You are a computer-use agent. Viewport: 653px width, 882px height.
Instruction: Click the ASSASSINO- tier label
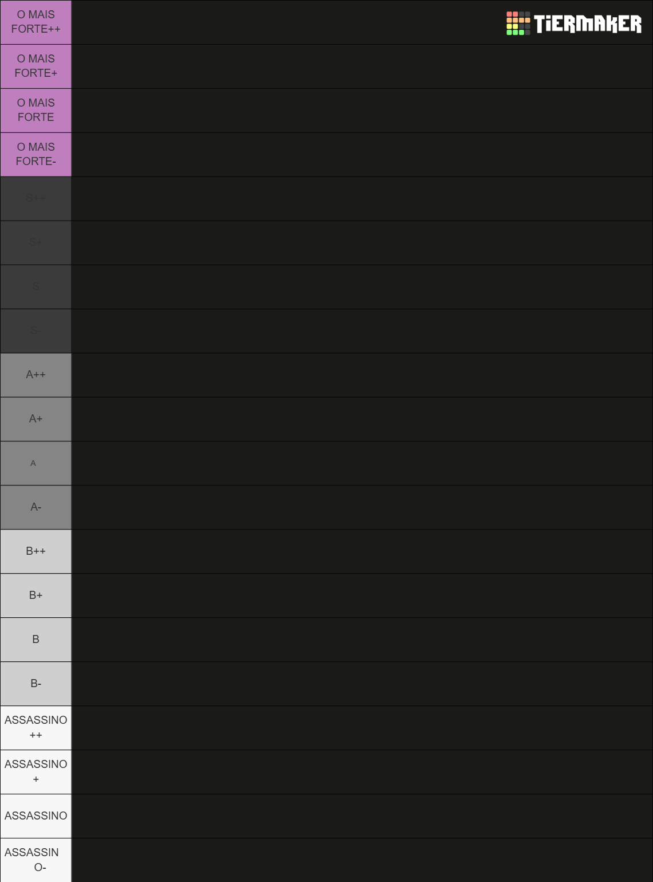[36, 860]
